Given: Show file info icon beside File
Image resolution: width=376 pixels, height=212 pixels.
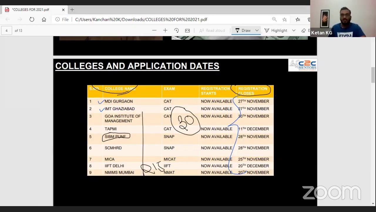Looking at the screenshot, I should [58, 19].
